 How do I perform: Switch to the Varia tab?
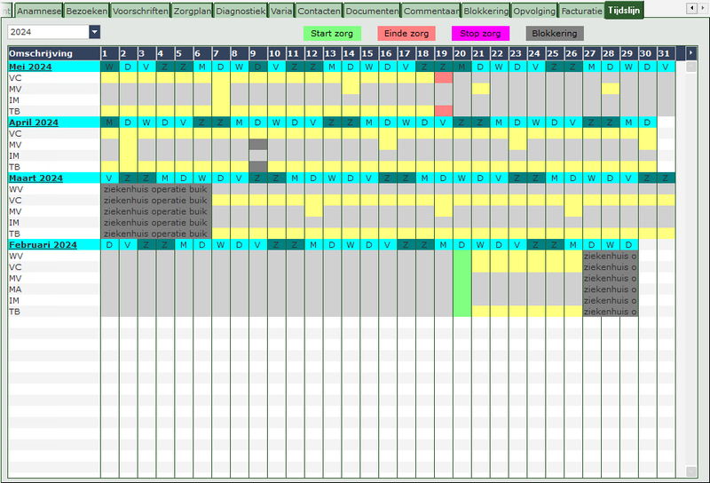coord(281,11)
